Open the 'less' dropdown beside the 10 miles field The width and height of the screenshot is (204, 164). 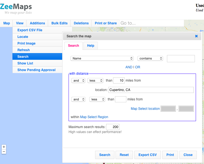pyautogui.click(x=95, y=80)
